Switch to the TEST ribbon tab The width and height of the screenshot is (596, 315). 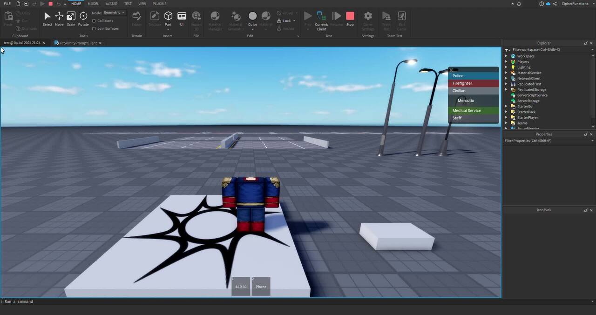click(128, 4)
